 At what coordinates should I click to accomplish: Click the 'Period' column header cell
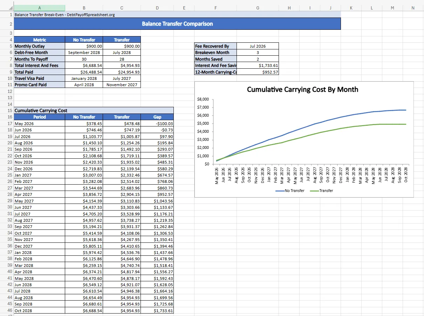(x=39, y=117)
